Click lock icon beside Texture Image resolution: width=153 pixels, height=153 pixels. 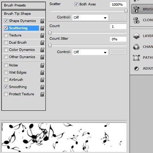[42, 35]
